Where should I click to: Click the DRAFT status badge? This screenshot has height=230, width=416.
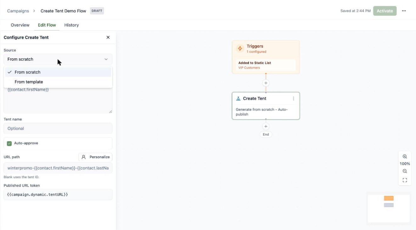click(x=97, y=11)
